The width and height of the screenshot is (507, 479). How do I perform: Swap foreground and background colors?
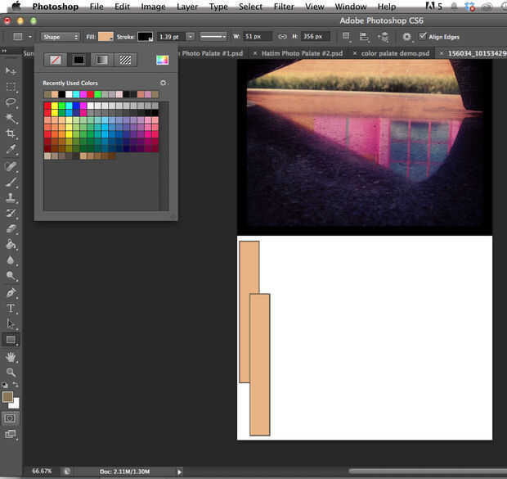tap(16, 385)
